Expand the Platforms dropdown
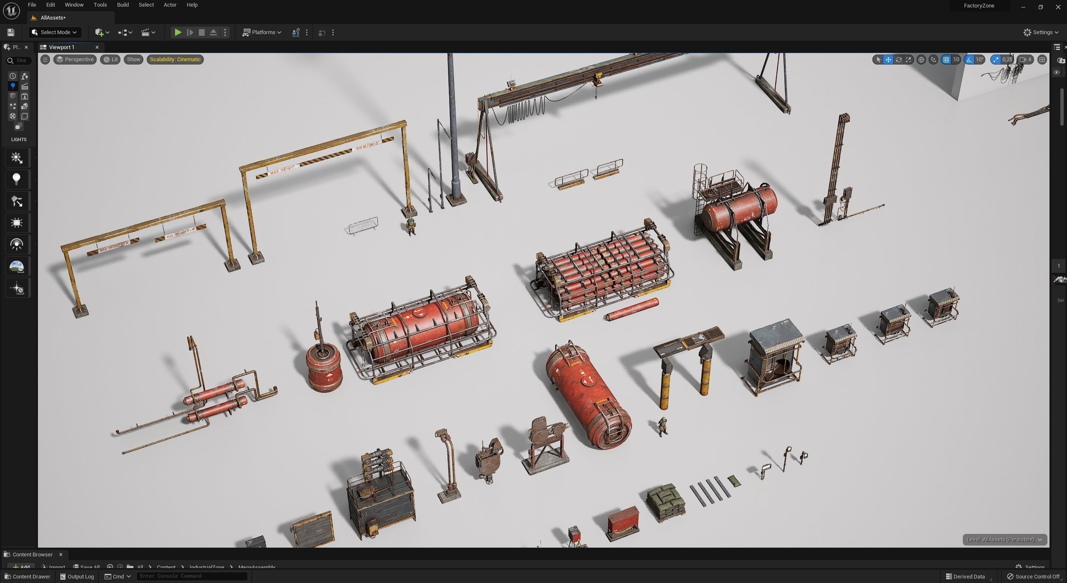1067x583 pixels. pyautogui.click(x=262, y=32)
